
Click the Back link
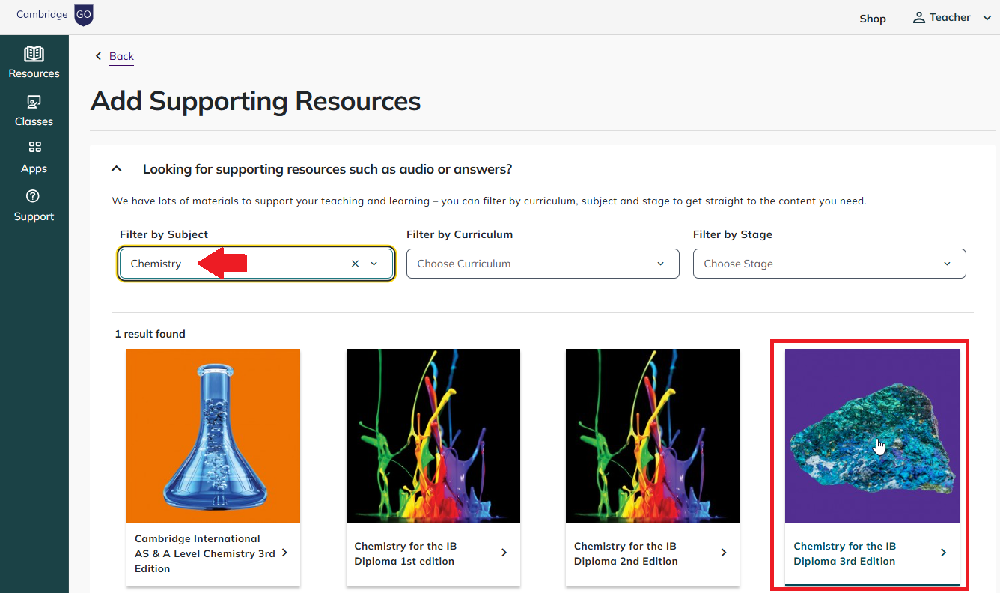pyautogui.click(x=121, y=56)
